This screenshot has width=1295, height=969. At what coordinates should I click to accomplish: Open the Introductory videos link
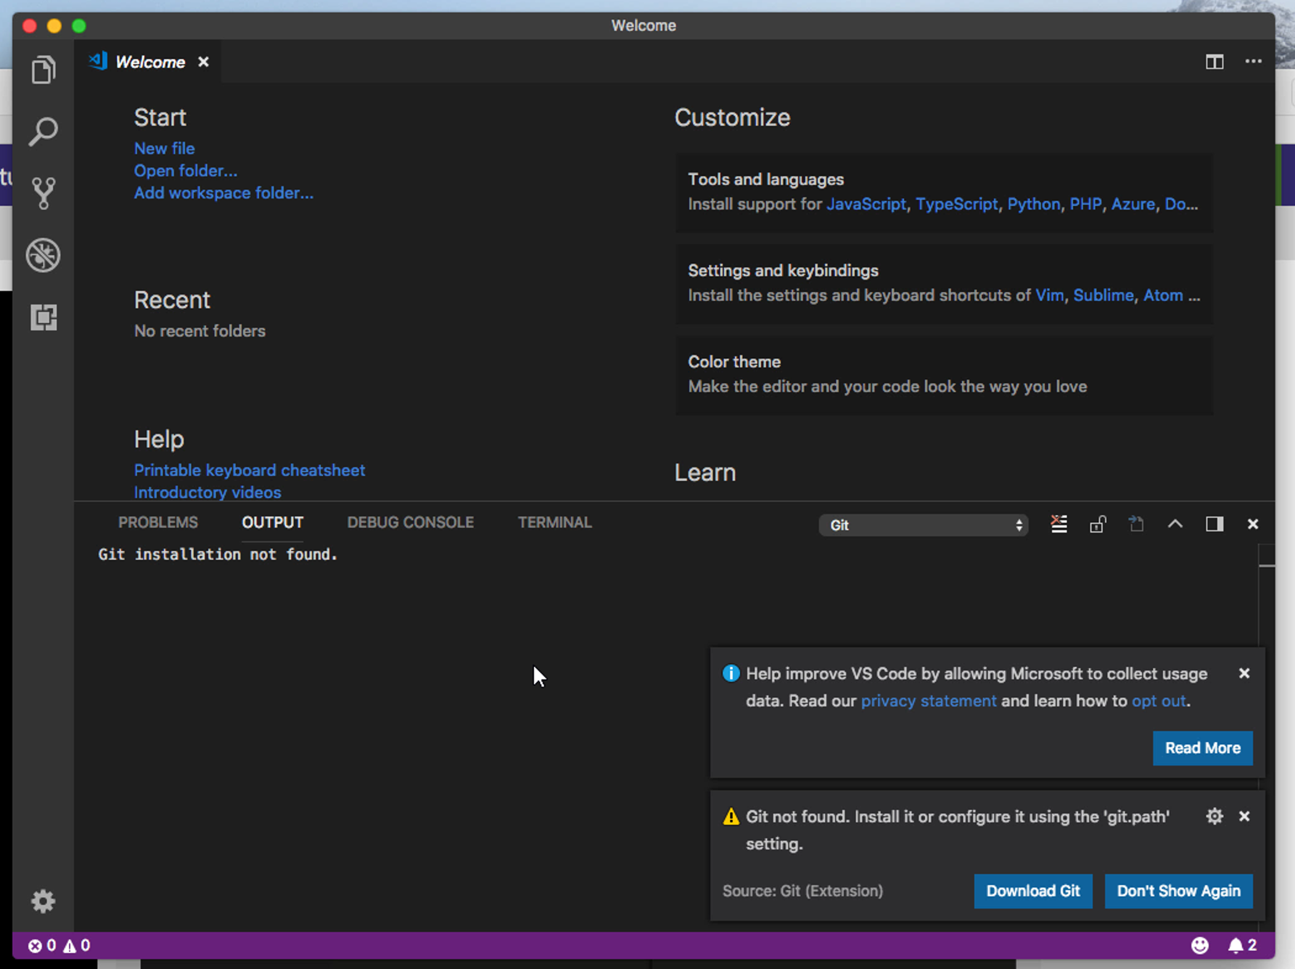pyautogui.click(x=208, y=493)
